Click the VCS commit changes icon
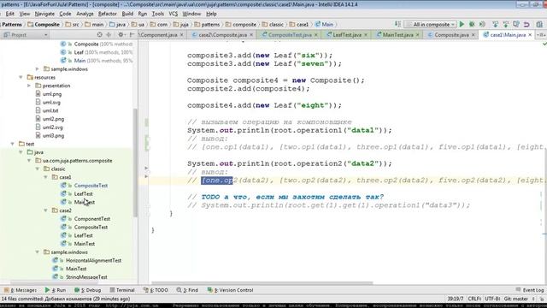547x308 pixels. [505, 25]
